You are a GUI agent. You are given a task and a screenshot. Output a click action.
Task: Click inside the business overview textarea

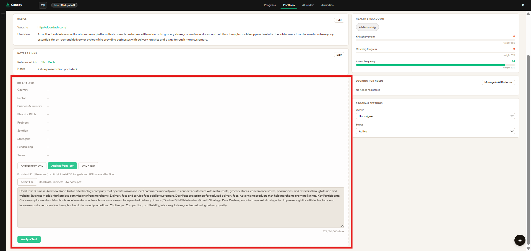pyautogui.click(x=181, y=207)
